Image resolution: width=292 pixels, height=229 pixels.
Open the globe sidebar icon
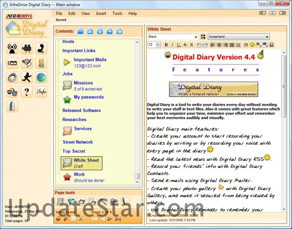tap(41, 77)
